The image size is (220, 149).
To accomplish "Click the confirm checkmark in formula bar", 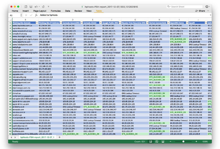I will coord(31,15).
